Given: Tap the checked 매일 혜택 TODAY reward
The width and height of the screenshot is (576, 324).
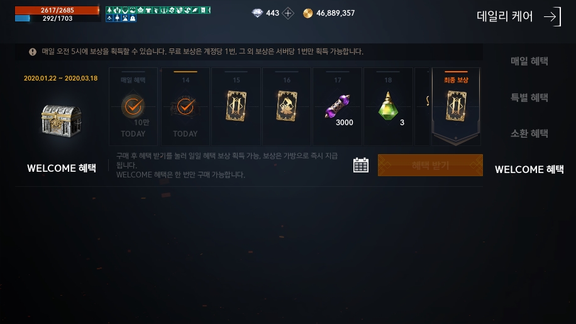Looking at the screenshot, I should click(x=133, y=106).
